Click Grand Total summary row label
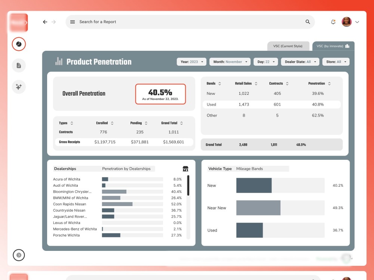Image resolution: width=374 pixels, height=280 pixels. pos(214,145)
